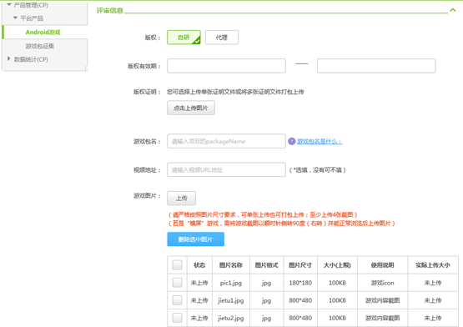463x327 pixels.
Task: Click jietu2.jpg file name cell
Action: tap(231, 318)
